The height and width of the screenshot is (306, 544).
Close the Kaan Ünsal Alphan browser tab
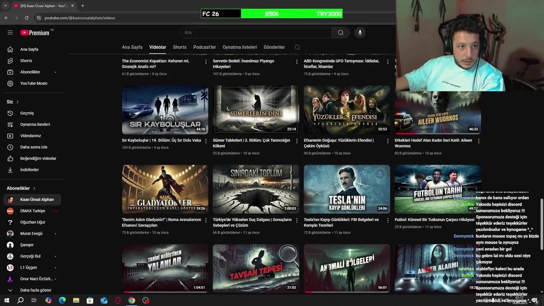click(x=73, y=6)
